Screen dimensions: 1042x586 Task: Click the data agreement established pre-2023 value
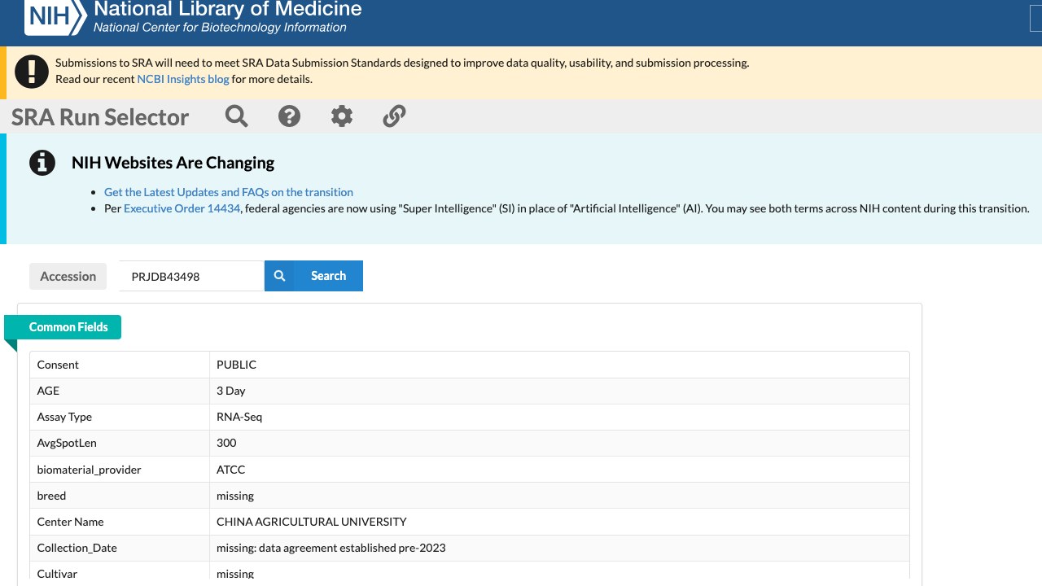(331, 548)
